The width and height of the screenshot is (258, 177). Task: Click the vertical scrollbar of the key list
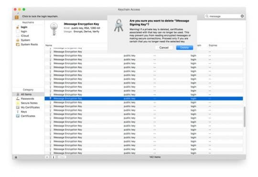point(245,117)
